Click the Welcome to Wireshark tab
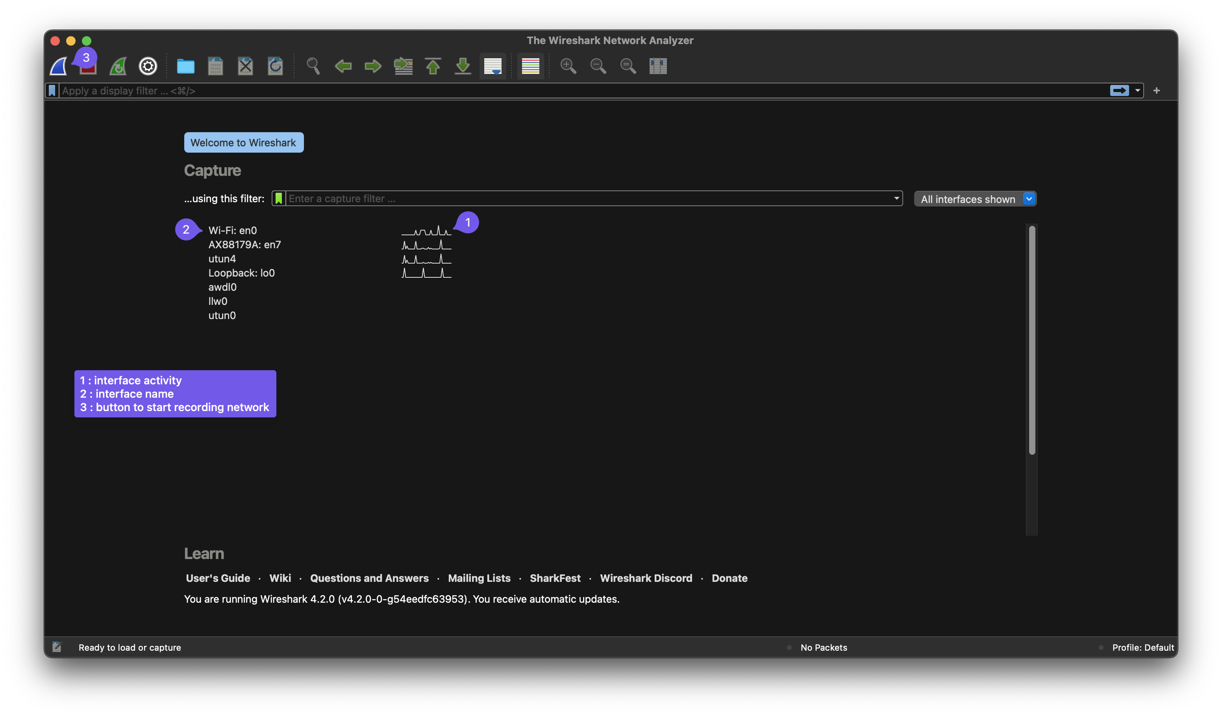Image resolution: width=1222 pixels, height=716 pixels. coord(243,142)
